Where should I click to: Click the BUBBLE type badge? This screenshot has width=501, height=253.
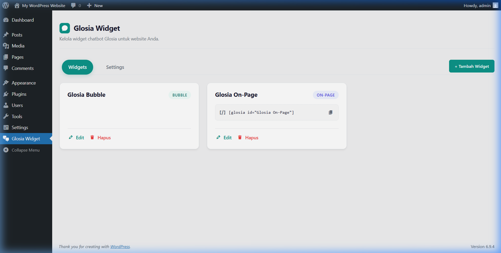(x=180, y=95)
